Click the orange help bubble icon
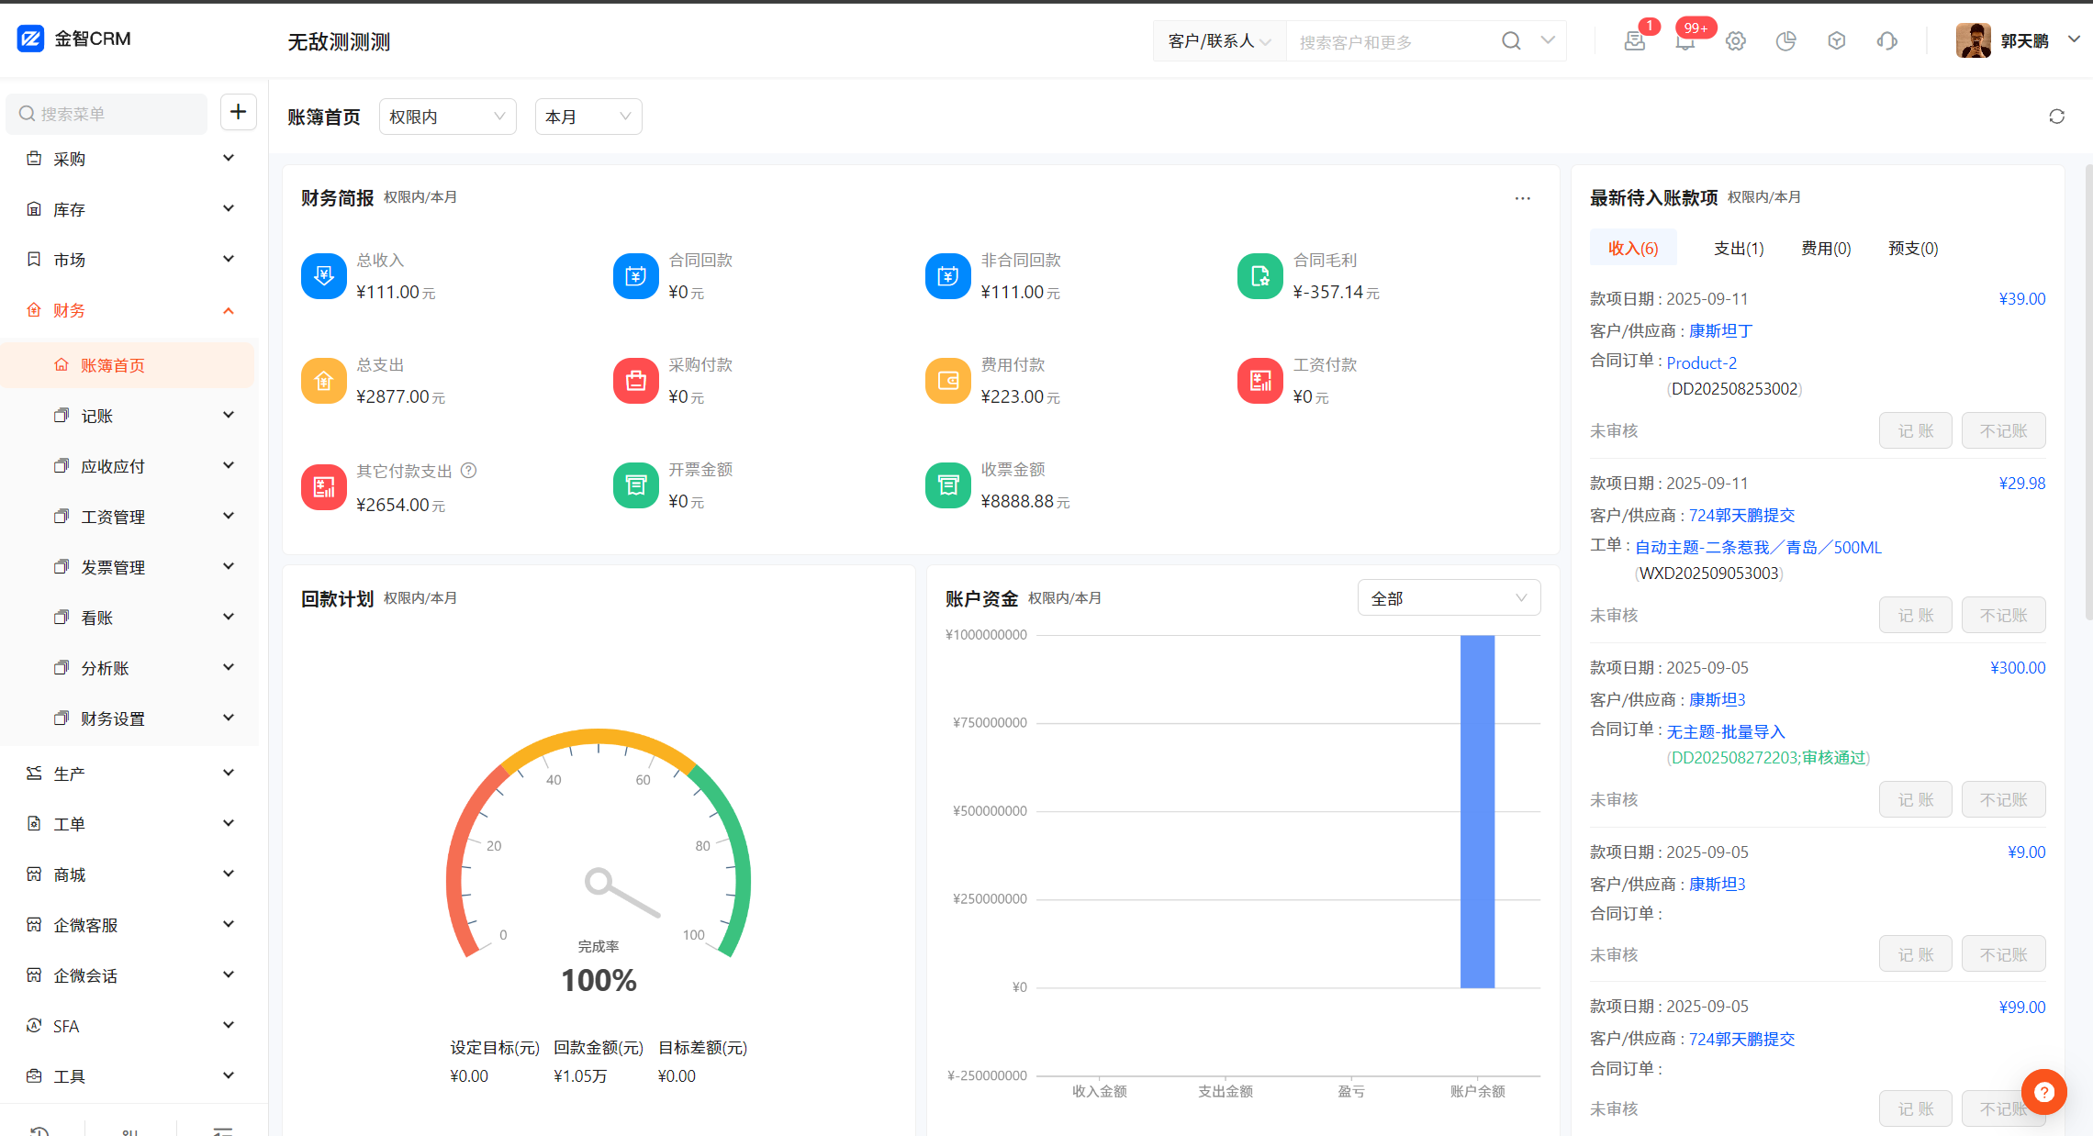This screenshot has height=1136, width=2093. tap(2043, 1092)
